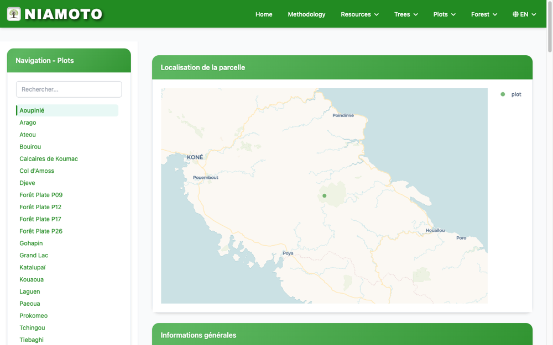Expand the Trees dropdown menu
This screenshot has height=345, width=553.
[405, 14]
